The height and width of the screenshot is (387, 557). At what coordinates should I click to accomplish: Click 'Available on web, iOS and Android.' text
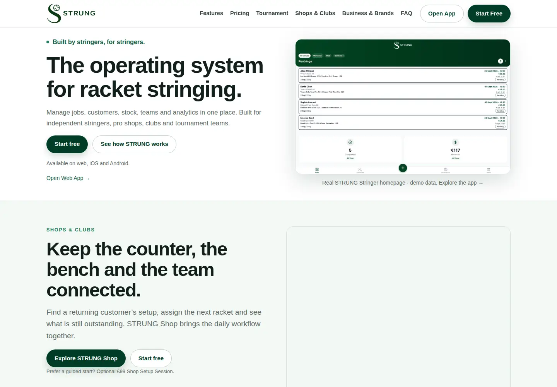88,163
